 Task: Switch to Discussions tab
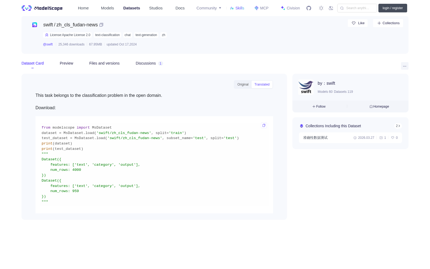pos(149,63)
